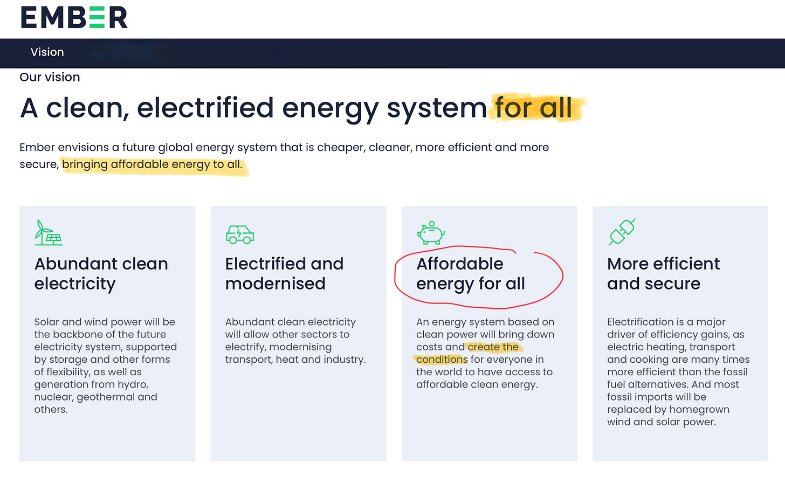Image resolution: width=785 pixels, height=483 pixels.
Task: Click the main headline "A clean, electrified energy system for all"
Action: tap(296, 108)
